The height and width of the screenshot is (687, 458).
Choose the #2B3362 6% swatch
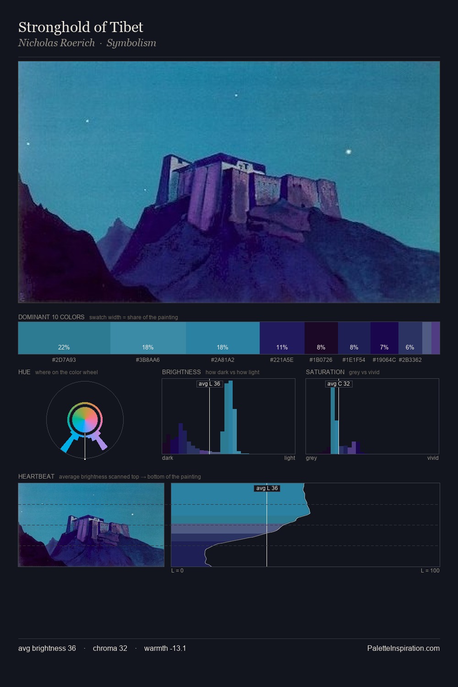coord(410,338)
